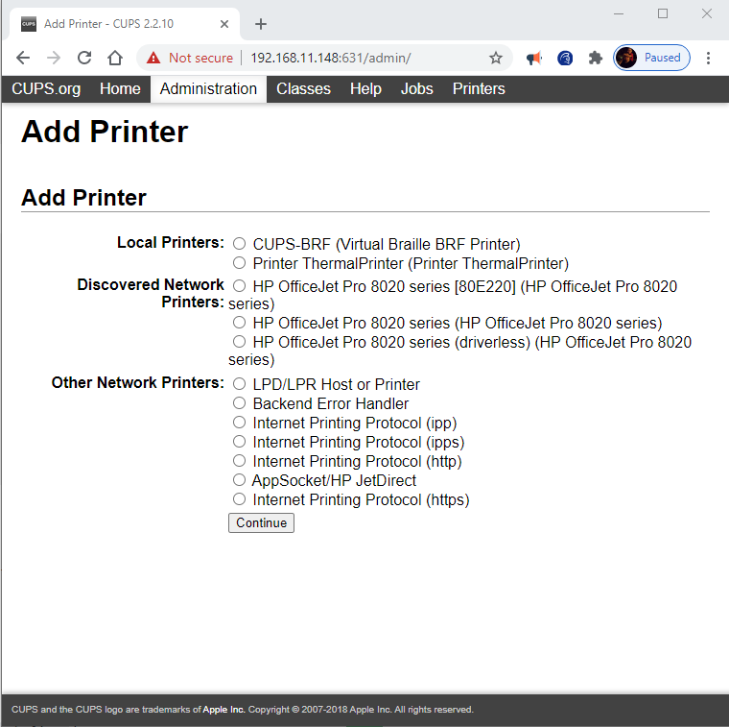Select Internet Printing Protocol (https)
This screenshot has width=729, height=727.
click(239, 499)
